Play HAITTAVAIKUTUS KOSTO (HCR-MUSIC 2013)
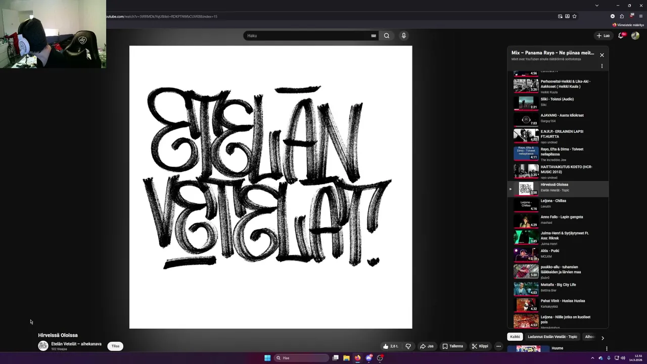The image size is (647, 364). (x=559, y=172)
